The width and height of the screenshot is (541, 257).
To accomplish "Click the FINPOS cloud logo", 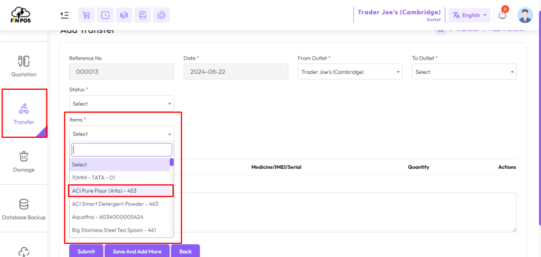I will (21, 14).
